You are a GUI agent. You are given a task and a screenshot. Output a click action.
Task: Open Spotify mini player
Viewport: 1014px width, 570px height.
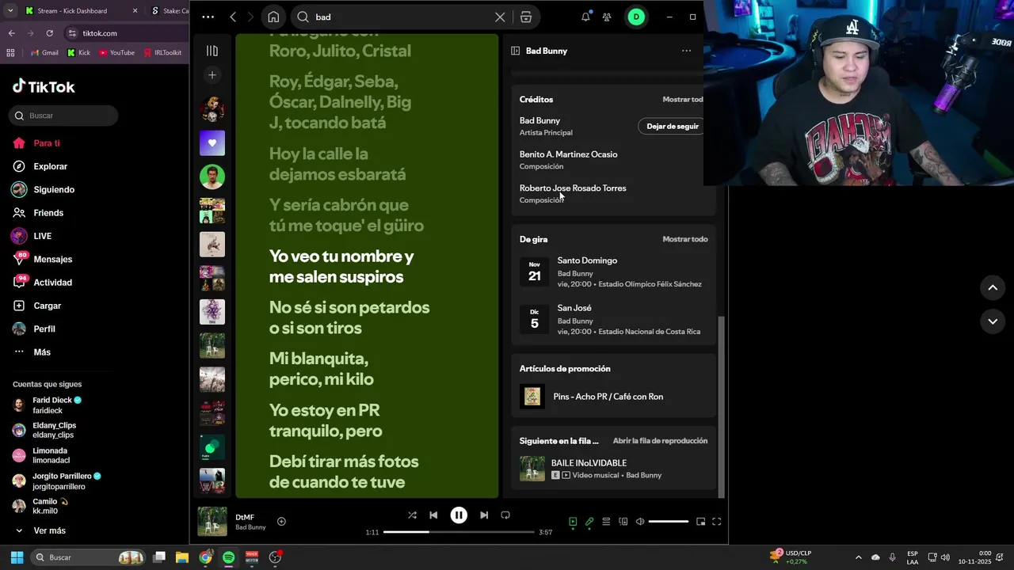[700, 522]
